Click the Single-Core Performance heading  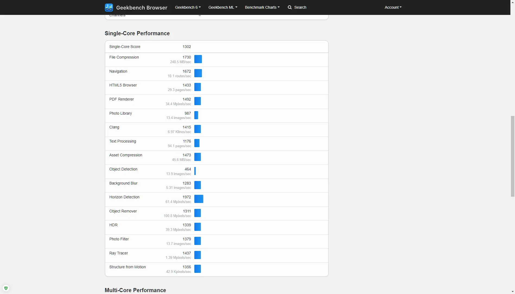(x=137, y=33)
